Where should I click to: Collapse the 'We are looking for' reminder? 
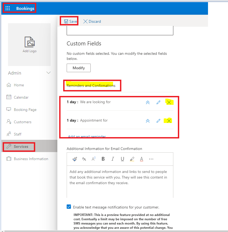point(148,102)
